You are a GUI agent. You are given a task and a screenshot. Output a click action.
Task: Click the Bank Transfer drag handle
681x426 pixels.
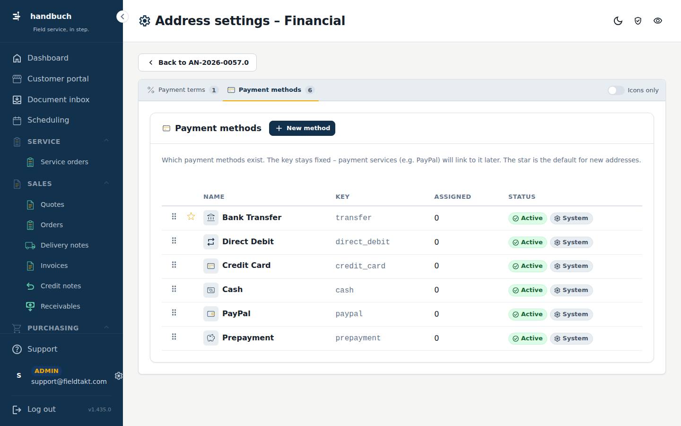pyautogui.click(x=174, y=216)
